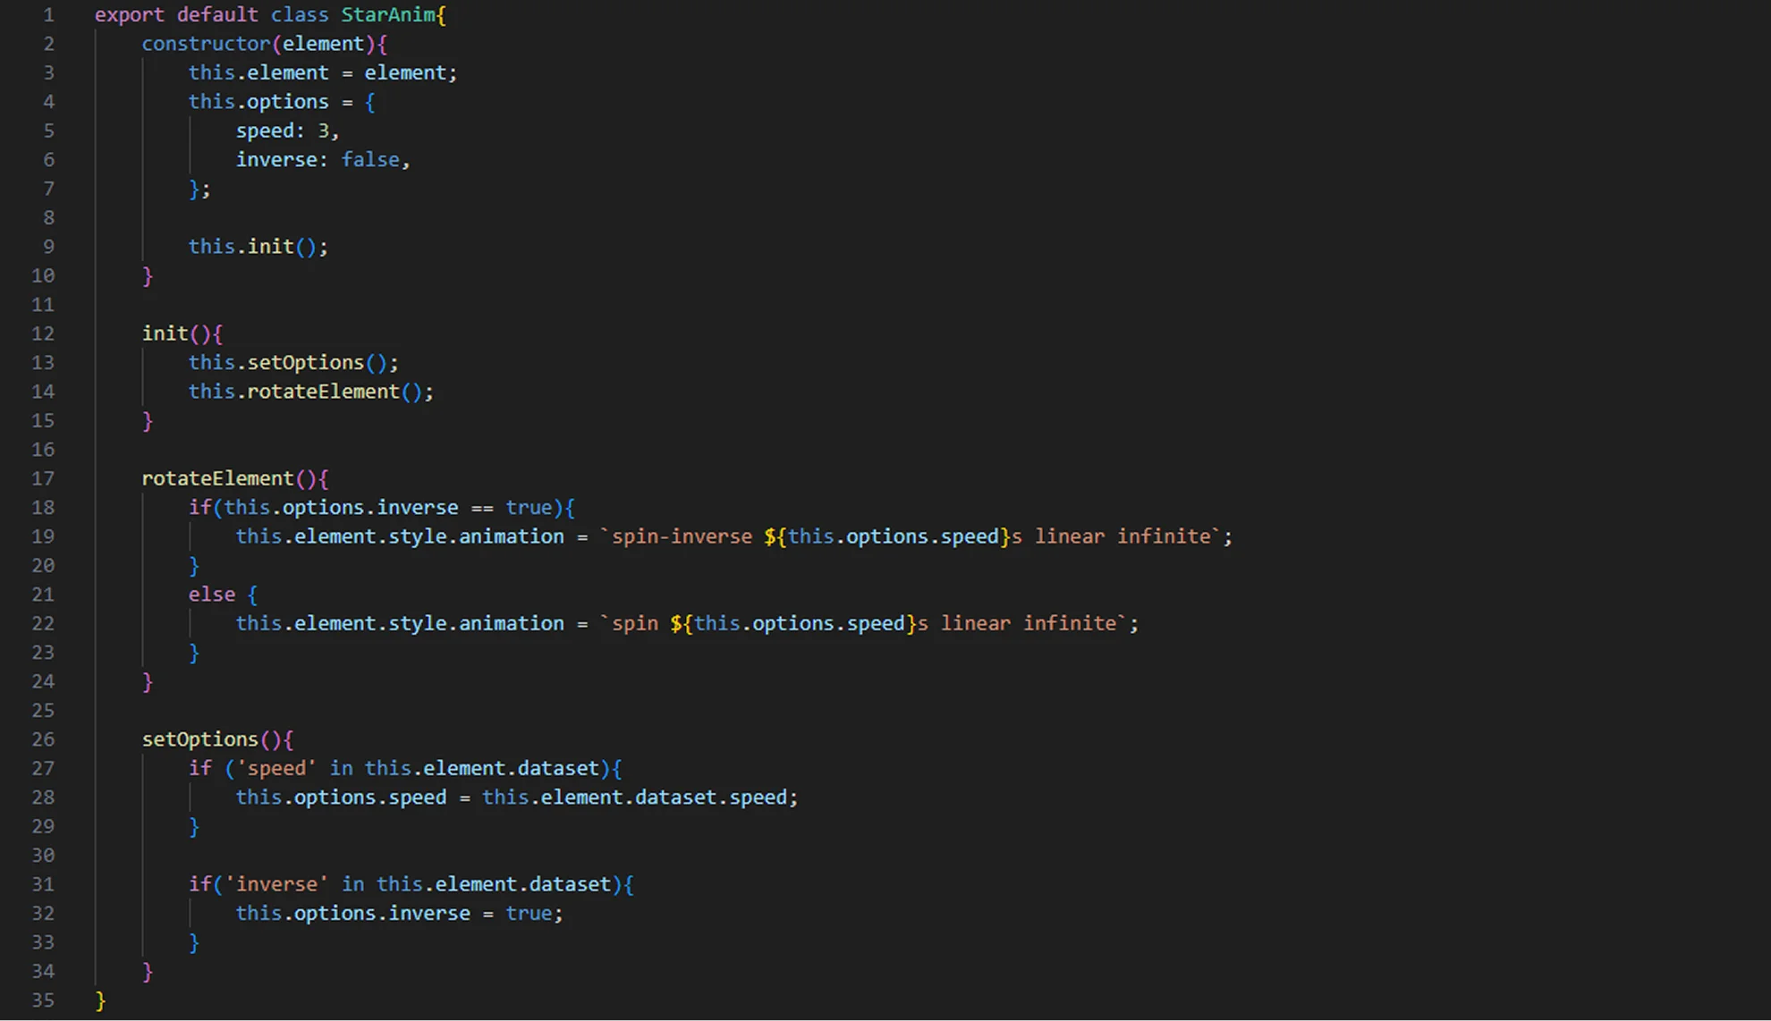Click the StarAnim class name
Viewport: 1771px width, 1021px height.
pos(388,15)
